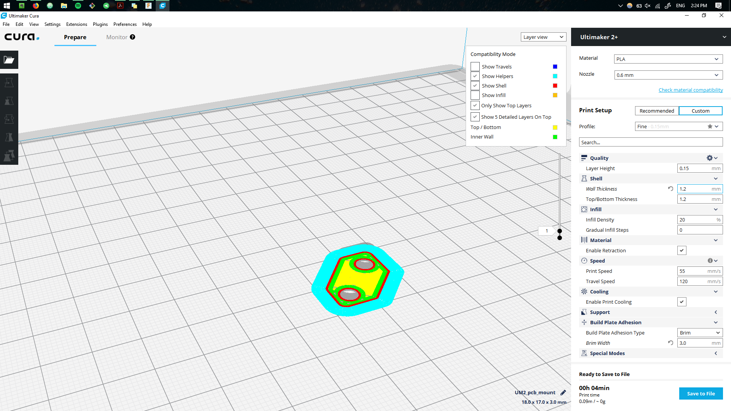Viewport: 731px width, 411px height.
Task: Collapse the Shell section chevron
Action: click(716, 178)
